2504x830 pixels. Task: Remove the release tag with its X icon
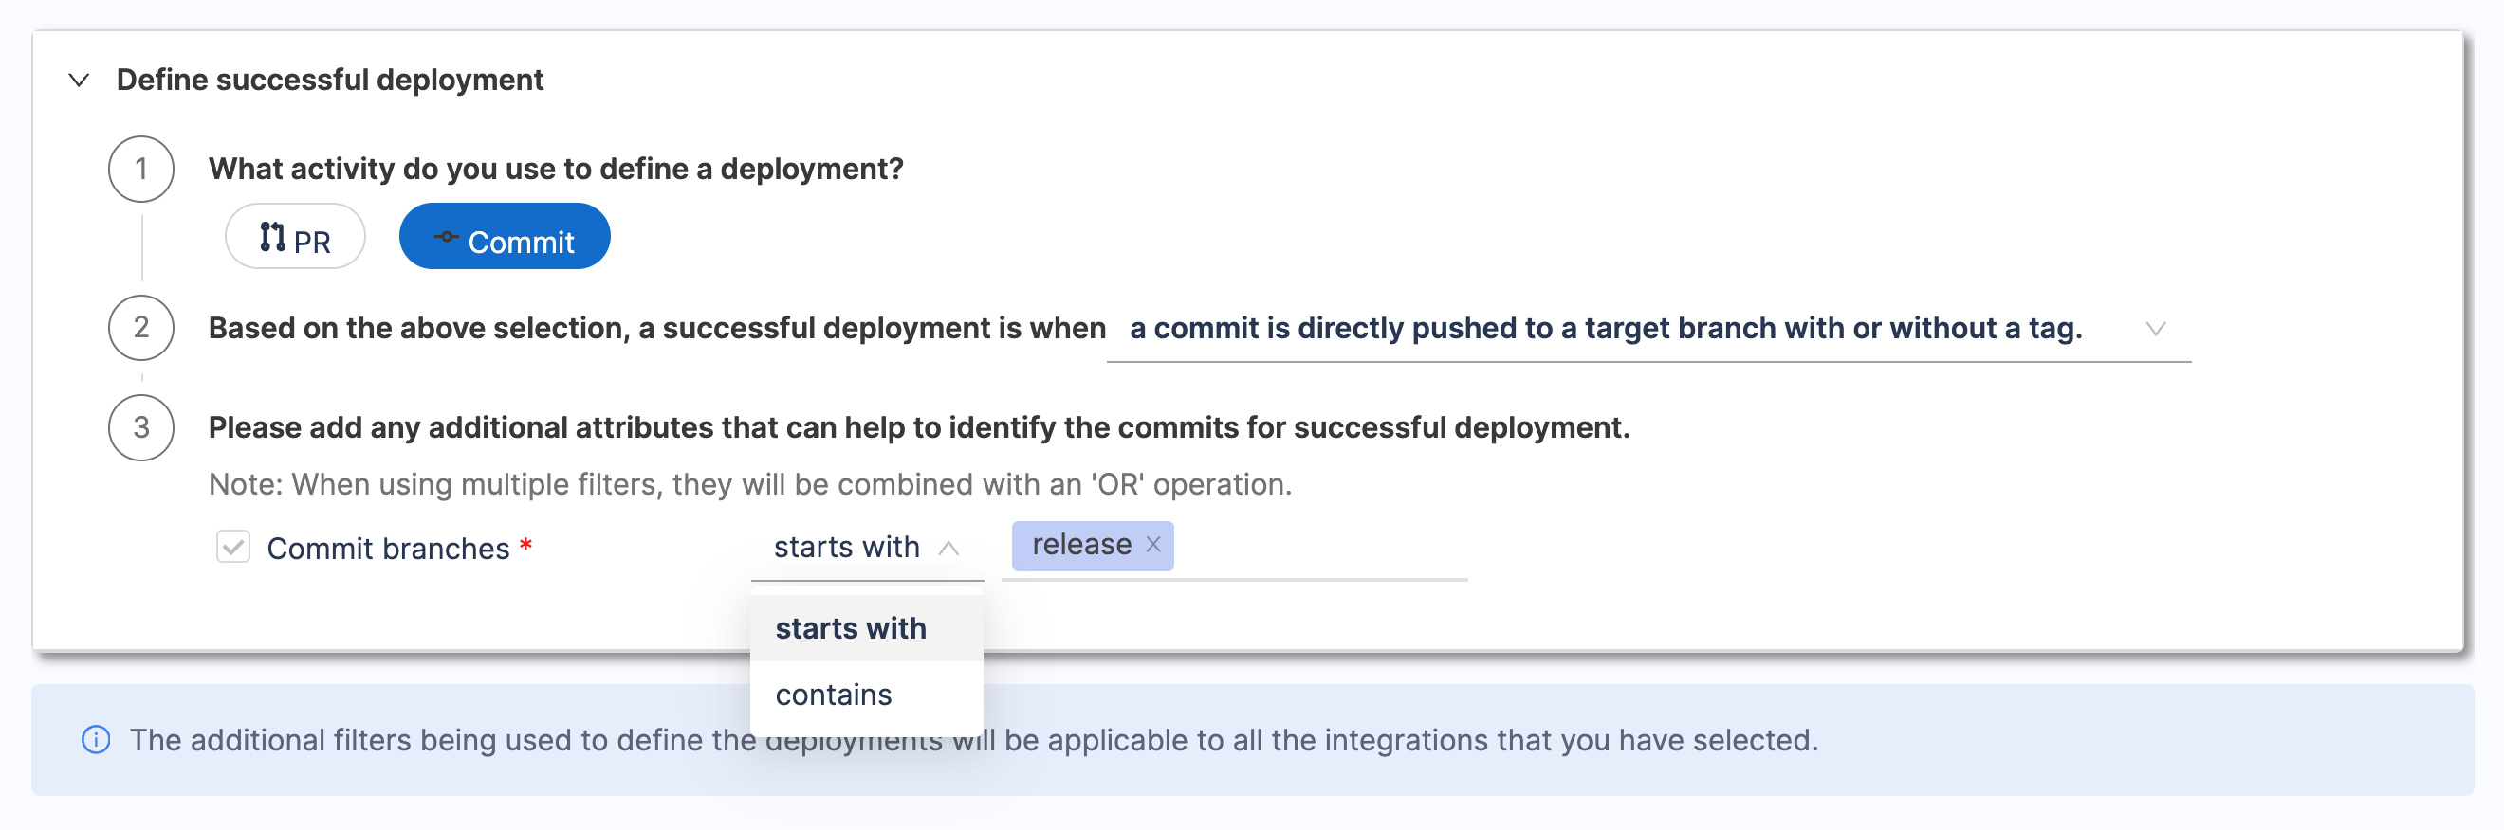pos(1153,545)
